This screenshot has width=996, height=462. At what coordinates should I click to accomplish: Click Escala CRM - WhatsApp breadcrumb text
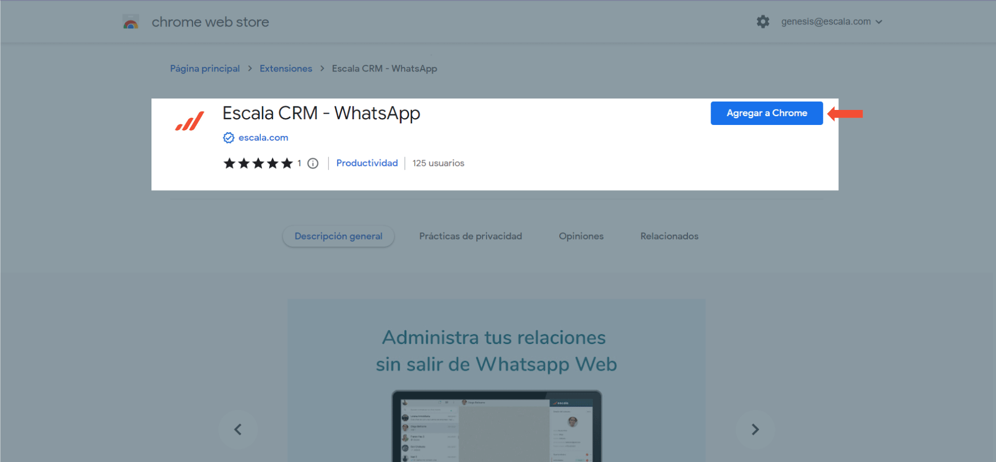[384, 68]
